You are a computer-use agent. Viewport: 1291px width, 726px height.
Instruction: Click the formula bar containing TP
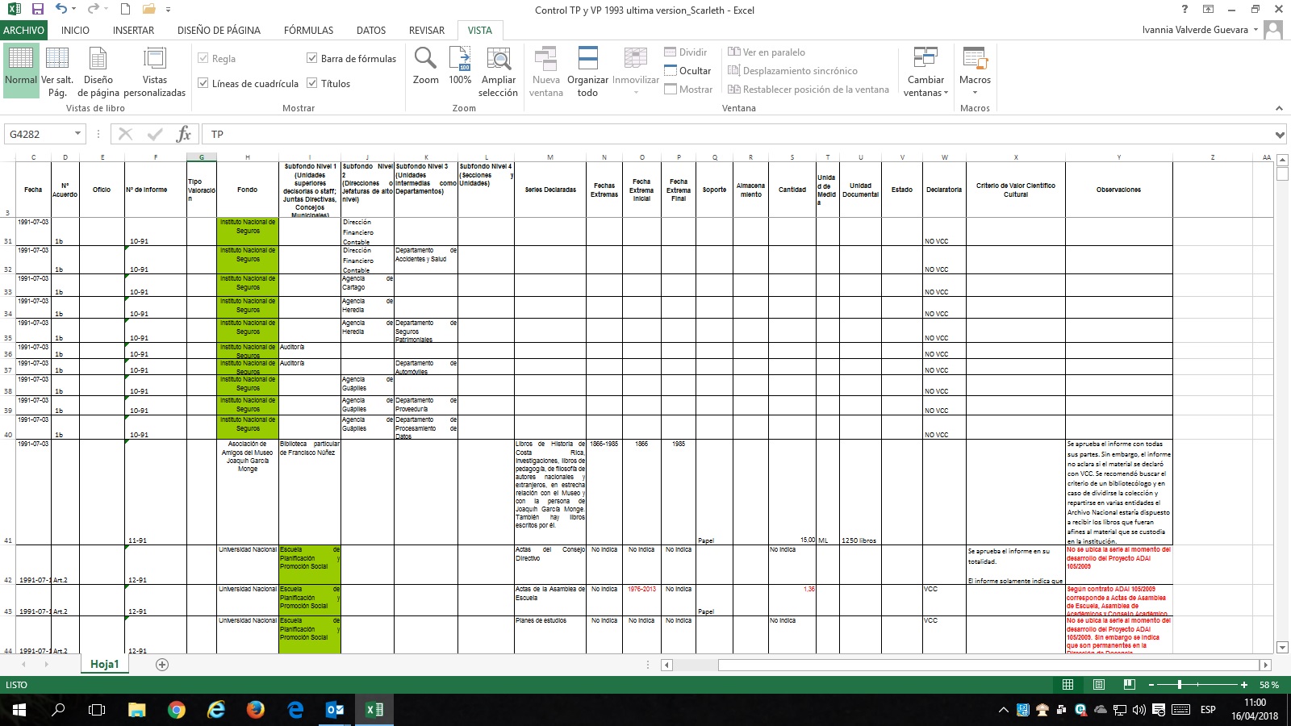(737, 134)
